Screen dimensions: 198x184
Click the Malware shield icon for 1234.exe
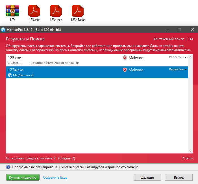[x=125, y=70]
